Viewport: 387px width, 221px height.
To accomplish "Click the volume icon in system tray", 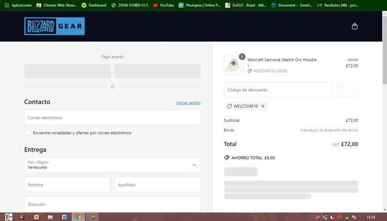I will coord(332,217).
